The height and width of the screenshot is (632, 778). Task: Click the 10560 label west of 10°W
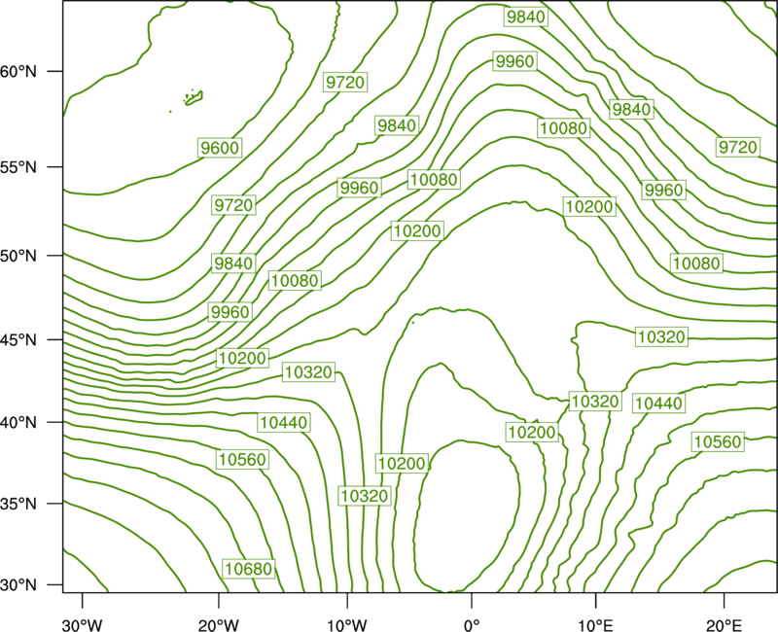(x=243, y=459)
